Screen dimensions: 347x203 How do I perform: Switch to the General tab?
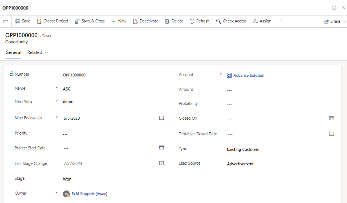click(13, 52)
